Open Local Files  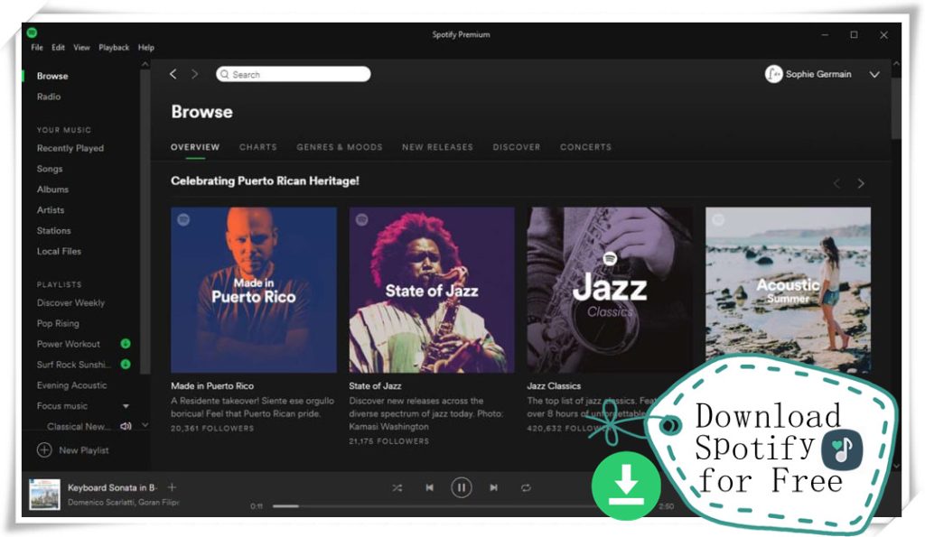59,252
